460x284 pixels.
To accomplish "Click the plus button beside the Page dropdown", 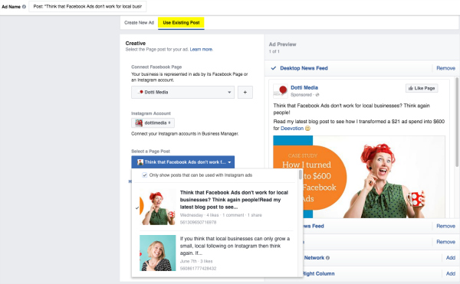I will (245, 92).
